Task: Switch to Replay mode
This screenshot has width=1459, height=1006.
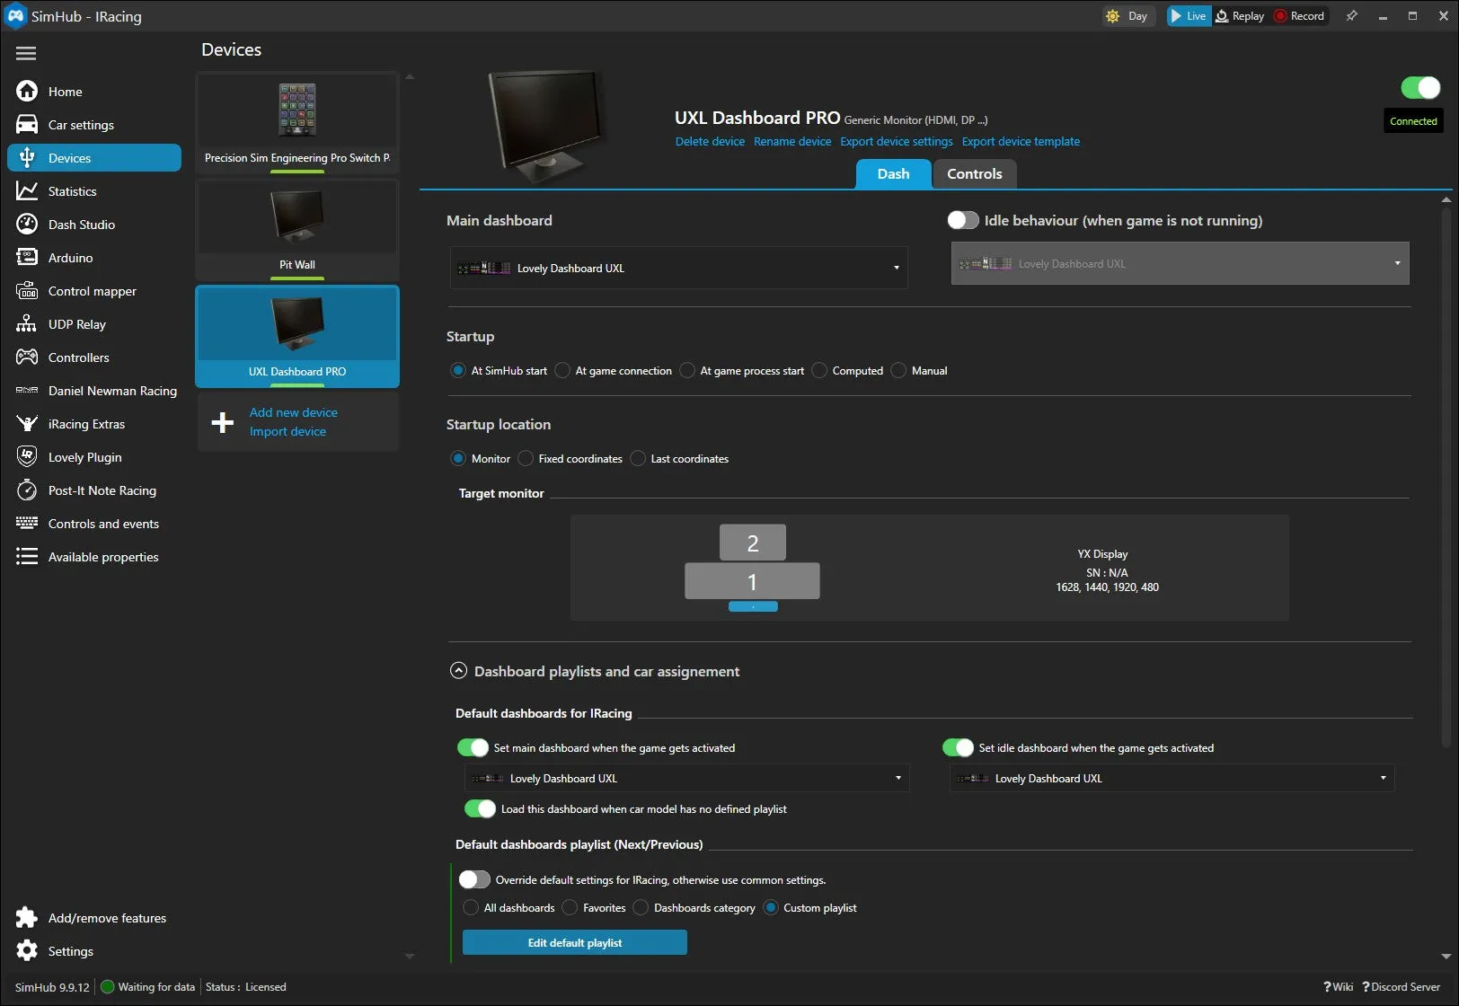Action: [1240, 16]
